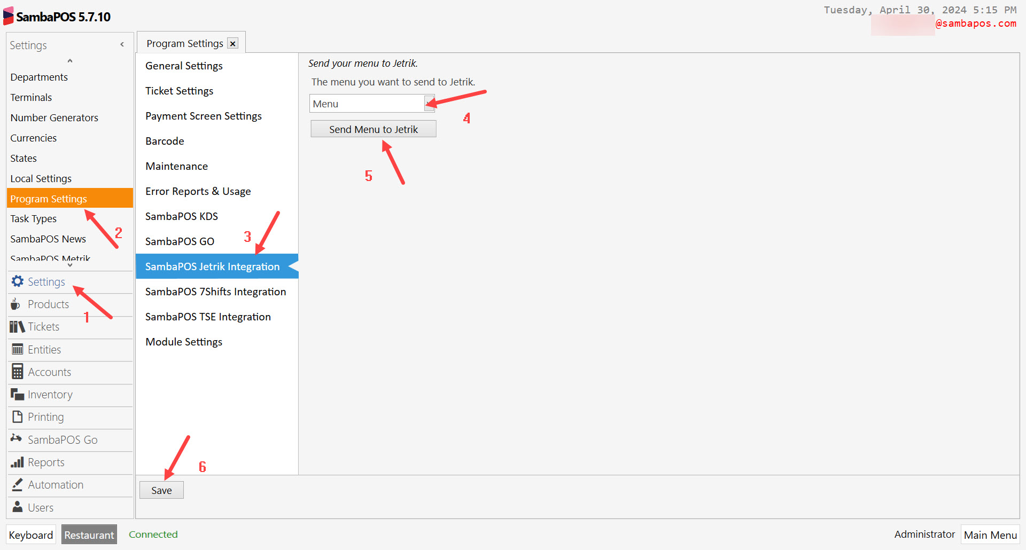Click the SambaPOS Go icon

(17, 439)
